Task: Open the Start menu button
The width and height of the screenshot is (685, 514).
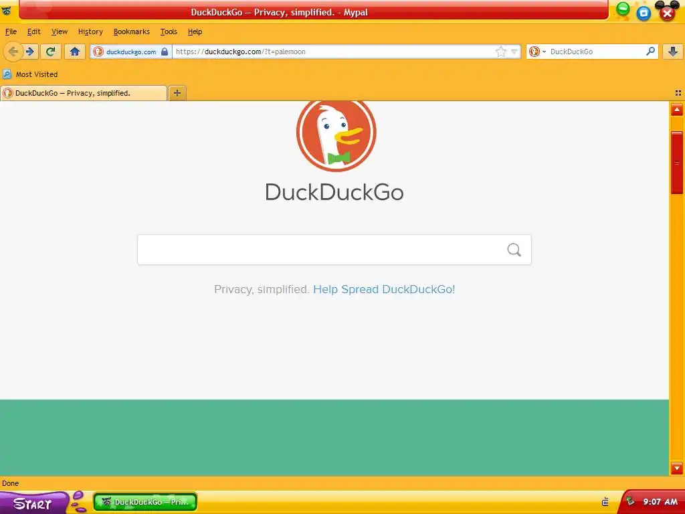Action: (x=34, y=503)
